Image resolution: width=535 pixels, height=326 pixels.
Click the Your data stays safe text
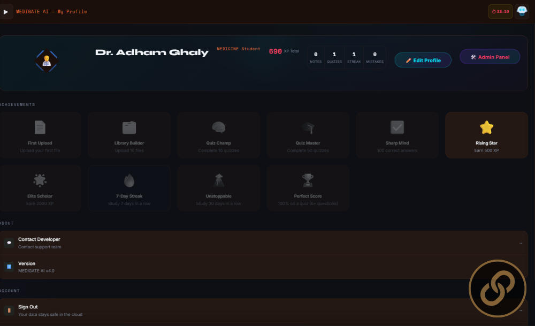tap(50, 314)
